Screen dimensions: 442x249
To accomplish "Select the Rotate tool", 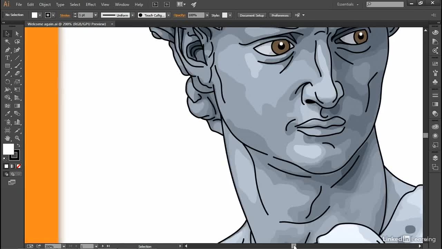I will pyautogui.click(x=7, y=82).
